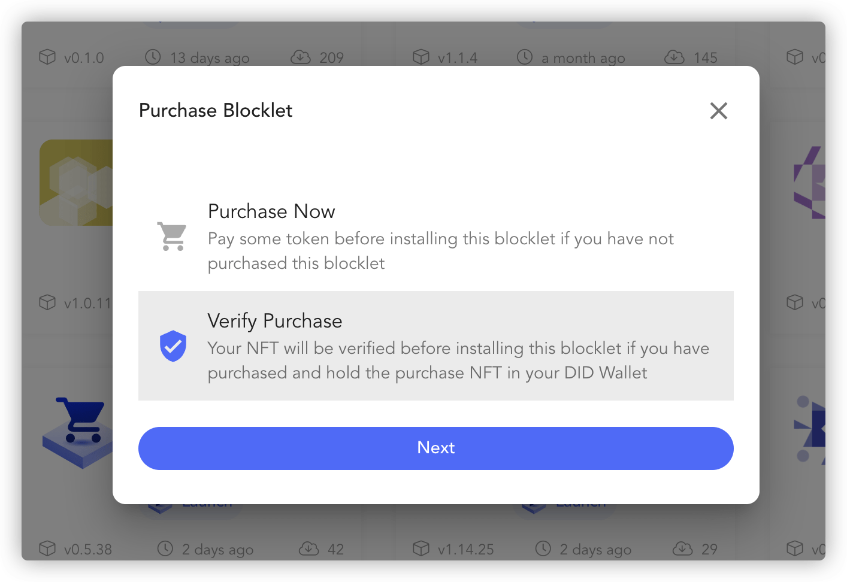This screenshot has height=582, width=847.
Task: Click the package icon next to v0.1.0
Action: 47,57
